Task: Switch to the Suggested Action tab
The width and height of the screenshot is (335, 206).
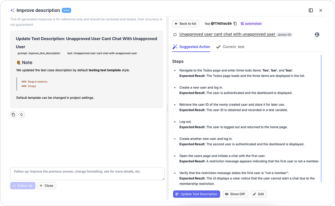Action: coord(191,47)
